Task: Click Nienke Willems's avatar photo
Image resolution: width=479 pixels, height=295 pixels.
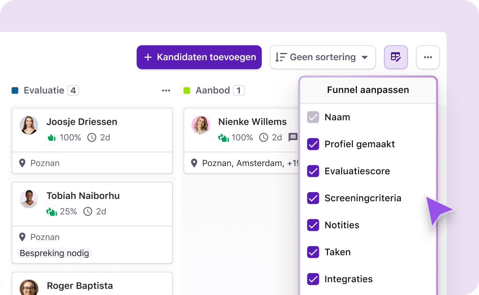Action: (201, 125)
